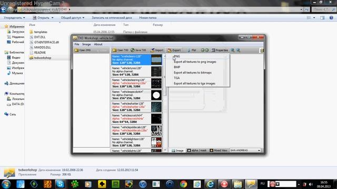The height and width of the screenshot is (189, 337).
Task: Open Internet Explorer from taskbar
Action: coord(210,184)
